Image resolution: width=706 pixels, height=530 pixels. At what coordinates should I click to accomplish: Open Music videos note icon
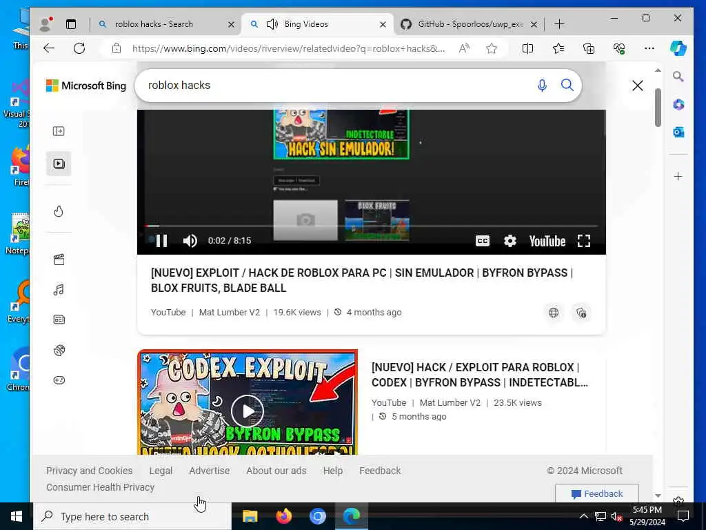coord(59,289)
